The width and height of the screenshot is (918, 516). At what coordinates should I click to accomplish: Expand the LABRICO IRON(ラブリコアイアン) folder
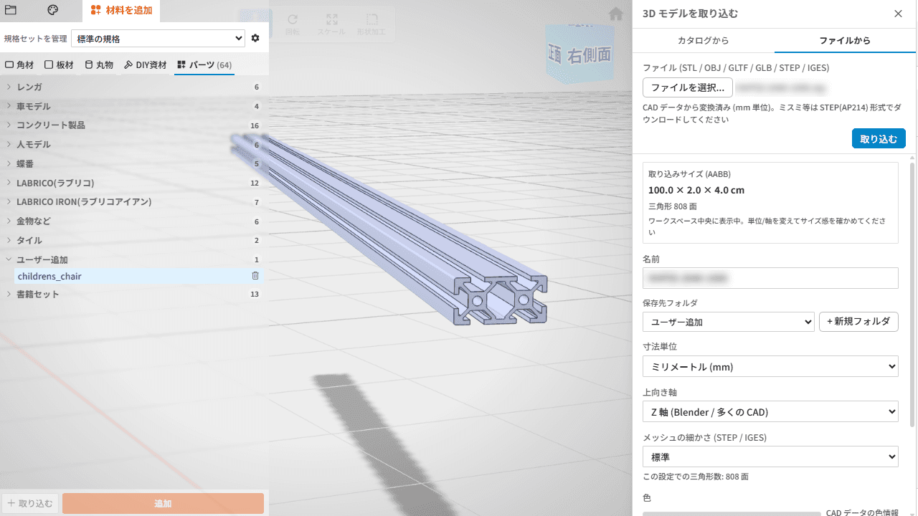(x=133, y=202)
